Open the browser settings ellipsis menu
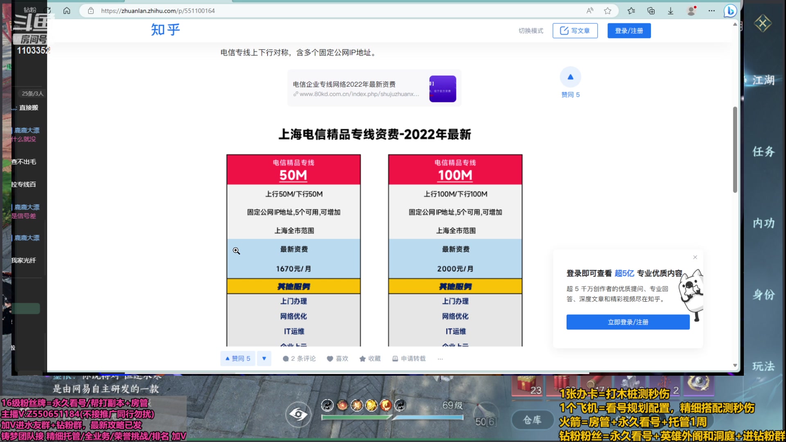 click(x=711, y=11)
